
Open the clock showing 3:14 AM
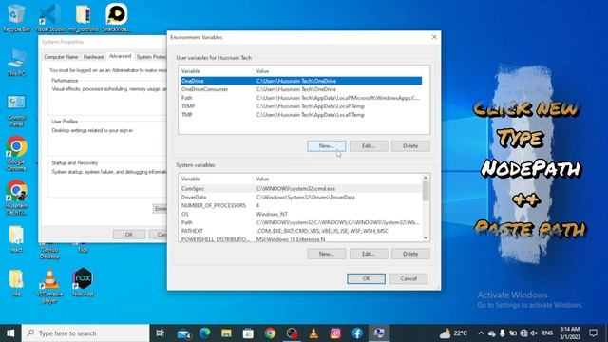point(570,333)
